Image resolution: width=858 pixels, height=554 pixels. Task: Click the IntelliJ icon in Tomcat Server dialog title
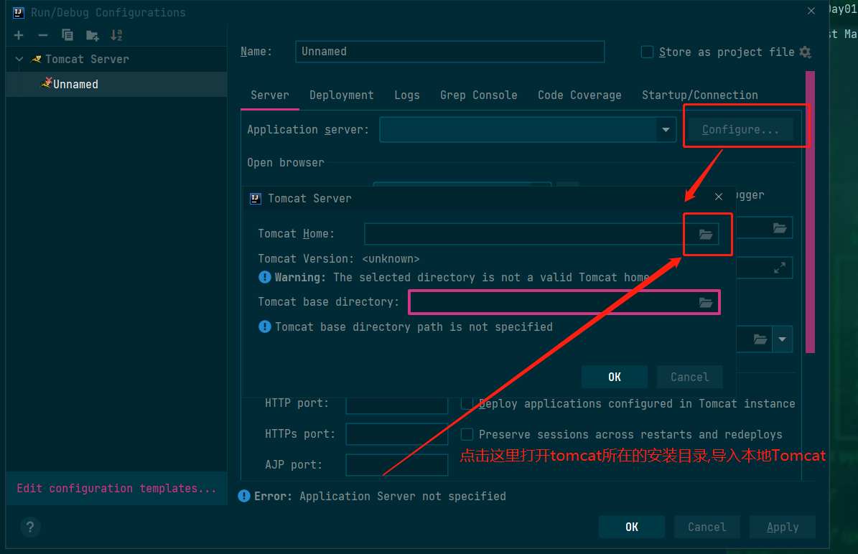pos(256,199)
